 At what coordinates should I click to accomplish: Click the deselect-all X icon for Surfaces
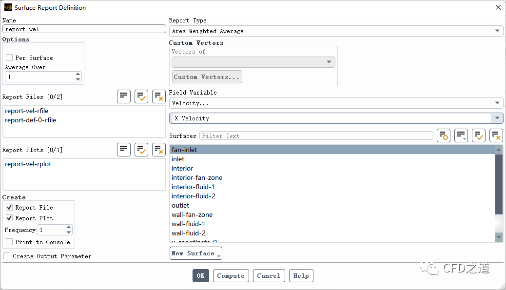pos(496,135)
